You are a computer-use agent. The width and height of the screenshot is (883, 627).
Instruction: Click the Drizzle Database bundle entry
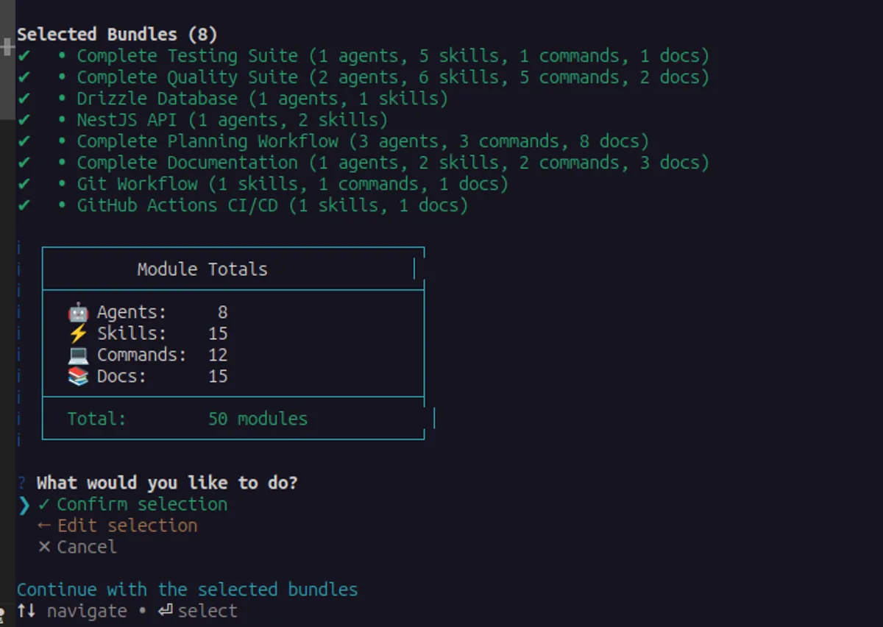tap(261, 98)
